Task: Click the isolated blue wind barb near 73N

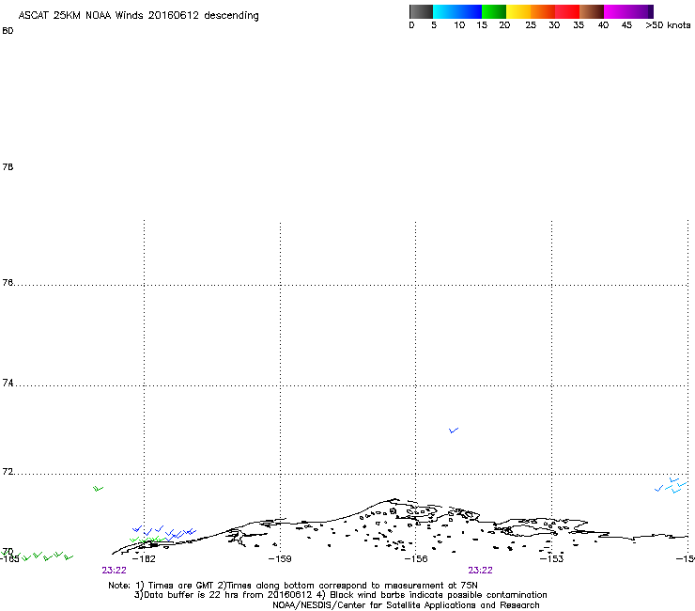Action: click(454, 430)
